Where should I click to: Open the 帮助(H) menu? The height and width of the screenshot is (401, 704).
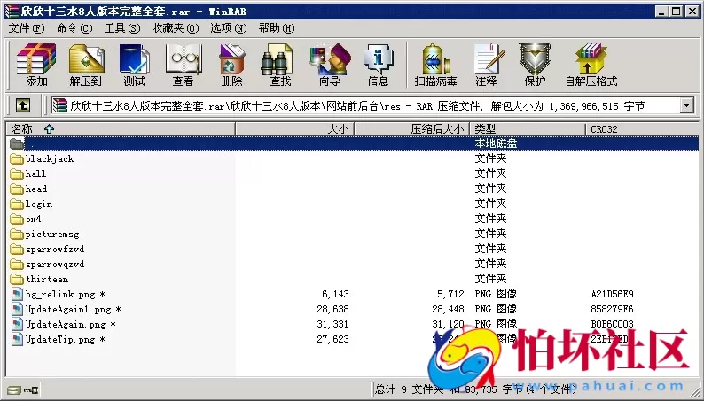pos(277,28)
